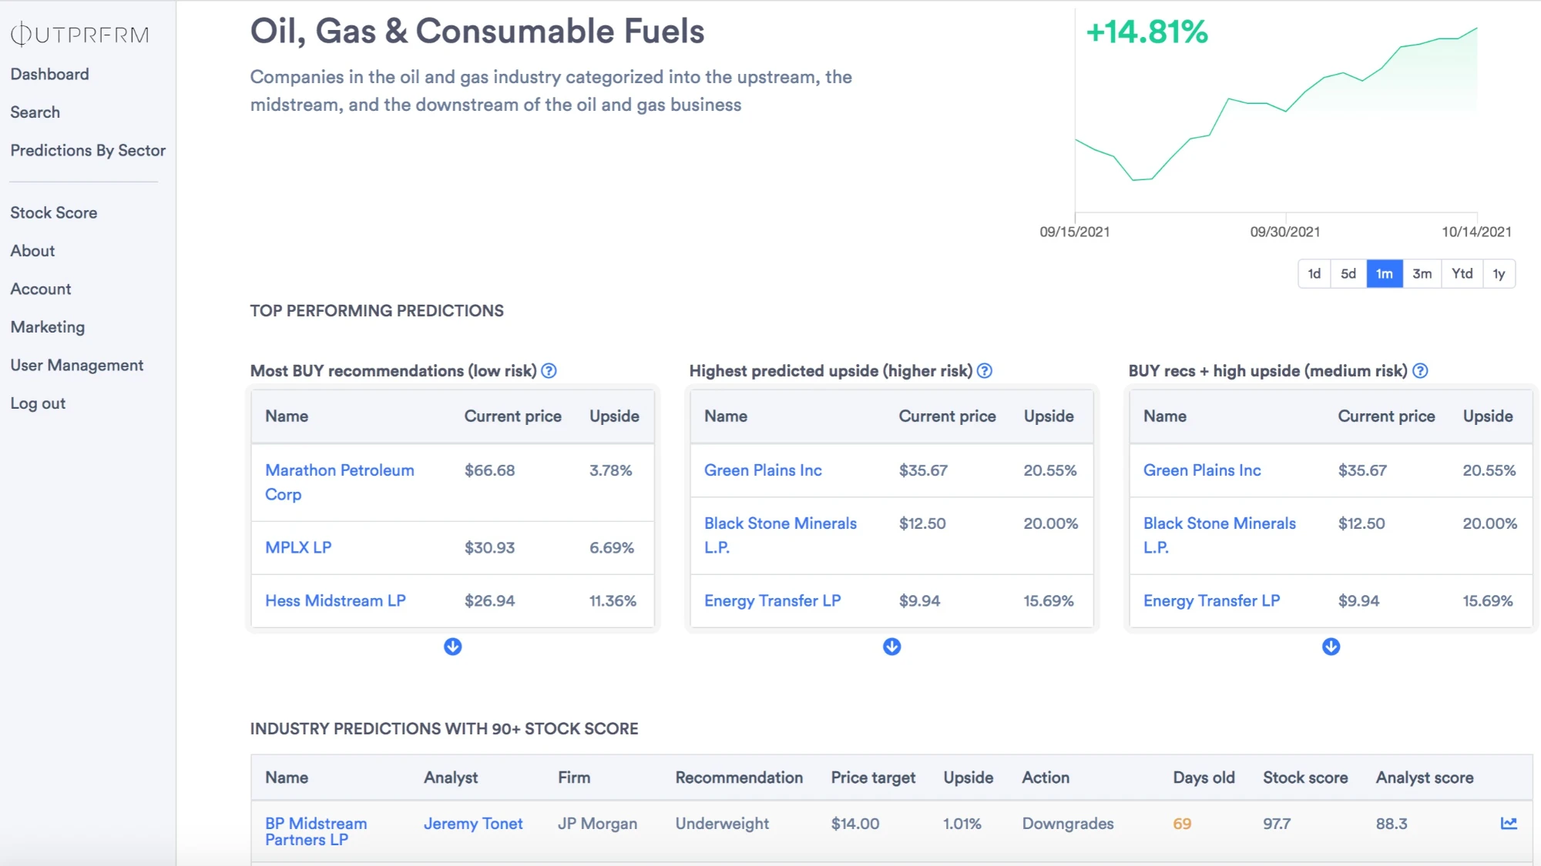This screenshot has width=1541, height=866.
Task: Open chart icon for BP Midstream row
Action: tap(1508, 824)
